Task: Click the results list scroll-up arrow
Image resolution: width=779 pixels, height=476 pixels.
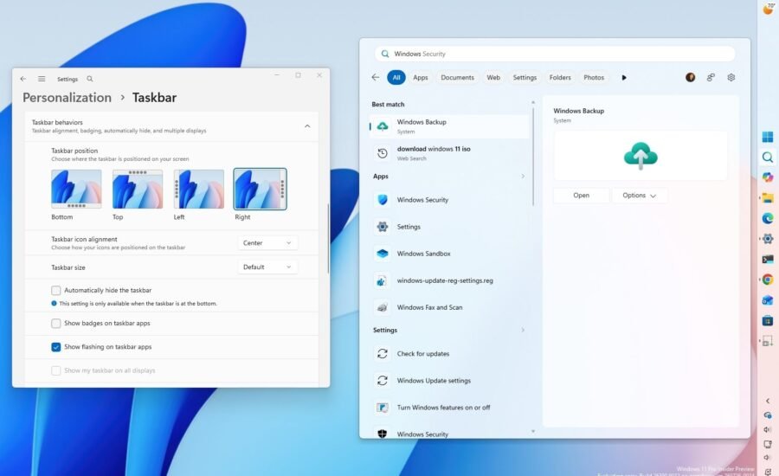Action: click(533, 102)
